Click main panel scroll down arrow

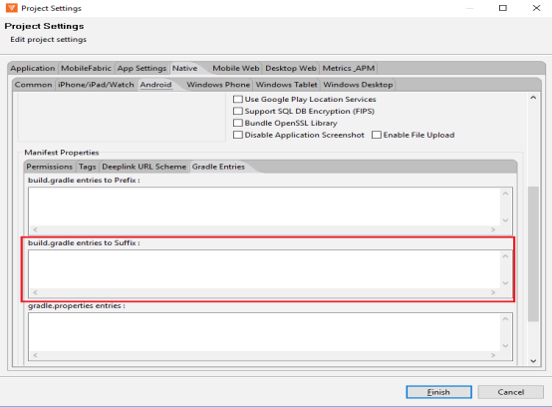[x=533, y=361]
